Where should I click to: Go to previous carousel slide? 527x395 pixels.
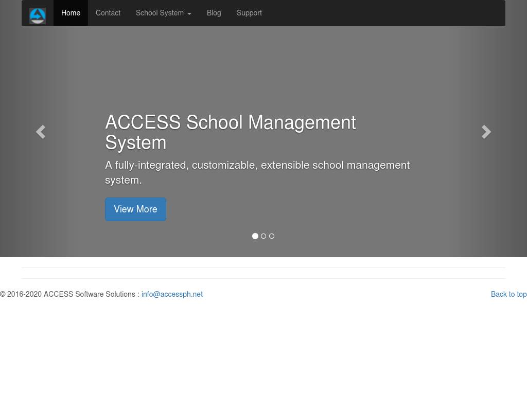click(41, 132)
